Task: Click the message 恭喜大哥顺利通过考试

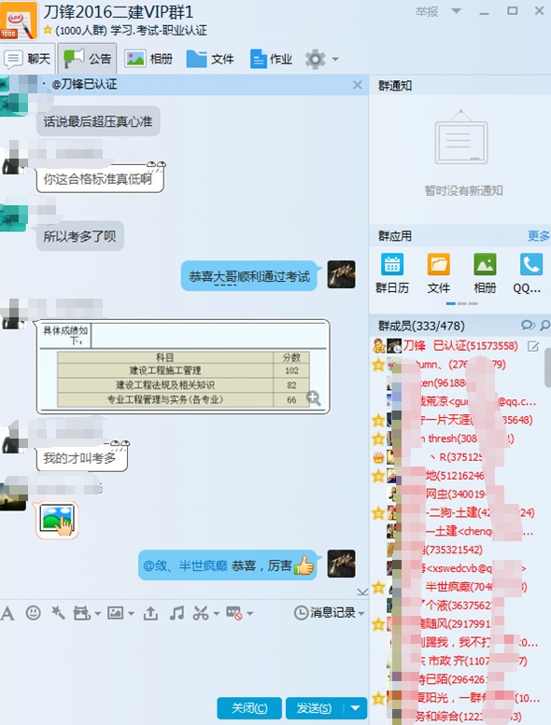Action: pos(249,276)
